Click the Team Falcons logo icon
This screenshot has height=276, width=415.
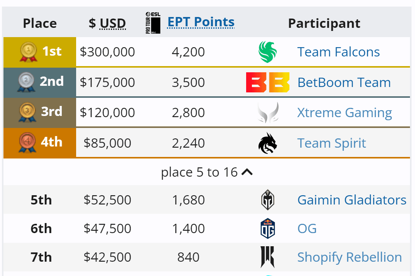[268, 52]
